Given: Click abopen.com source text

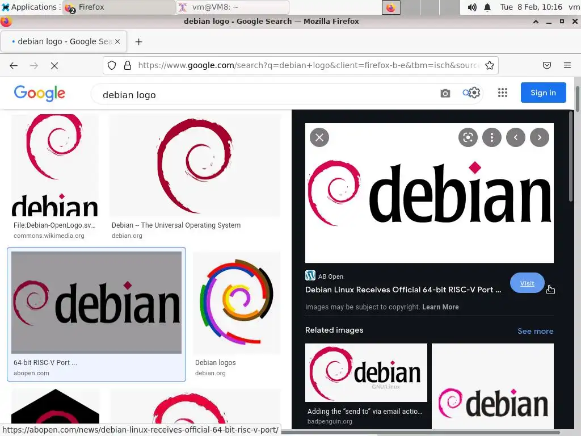Looking at the screenshot, I should tap(31, 373).
